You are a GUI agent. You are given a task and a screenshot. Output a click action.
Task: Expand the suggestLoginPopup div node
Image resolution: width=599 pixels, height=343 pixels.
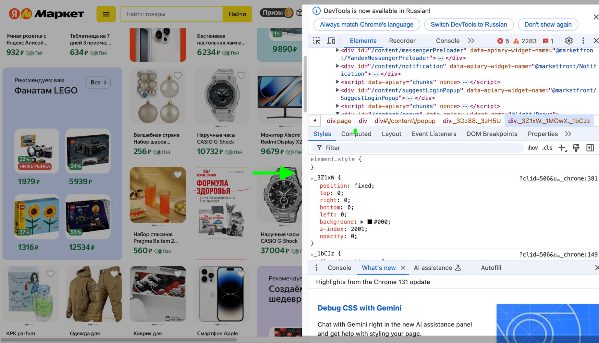point(337,90)
